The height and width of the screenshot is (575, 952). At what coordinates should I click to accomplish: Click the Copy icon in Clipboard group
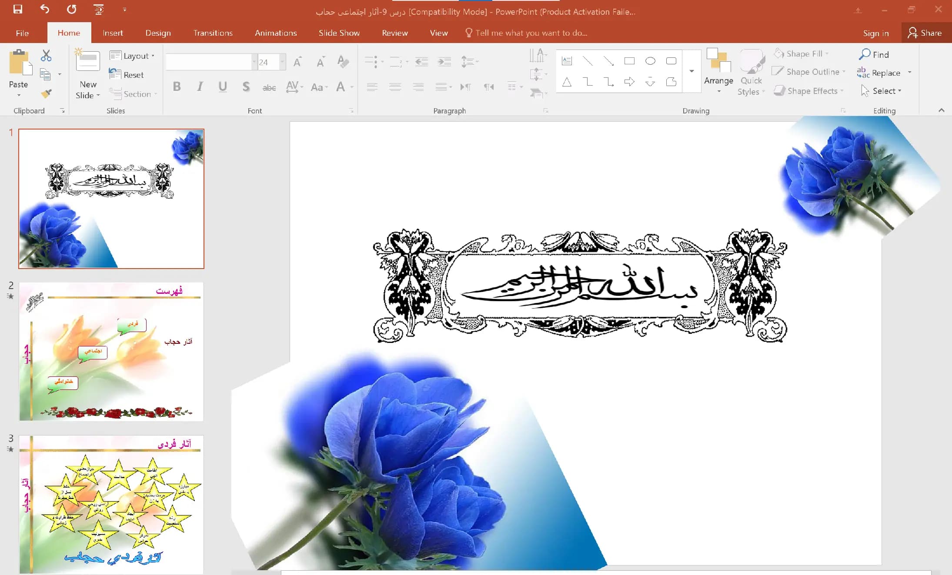click(x=45, y=74)
